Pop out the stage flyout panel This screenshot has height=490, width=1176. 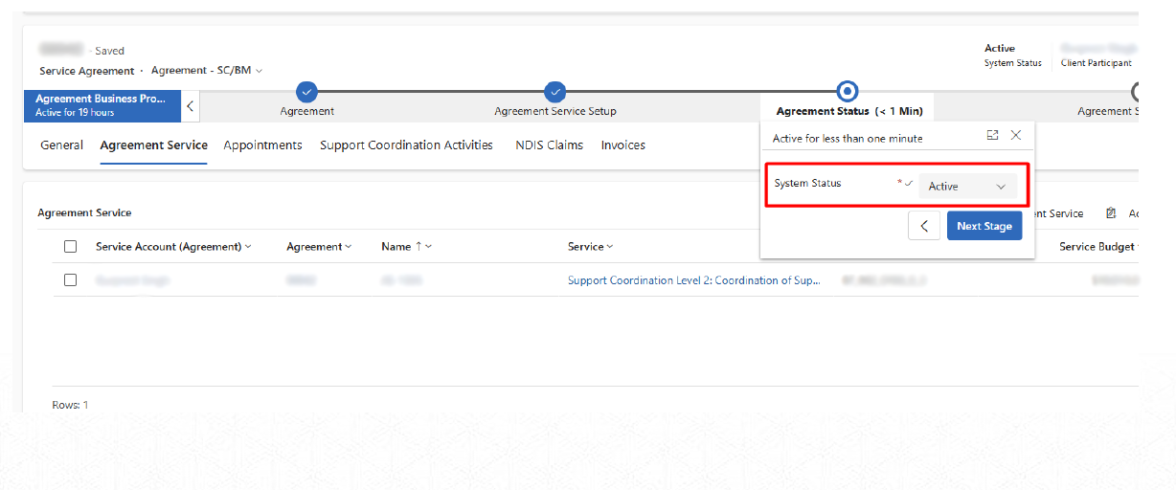coord(993,136)
